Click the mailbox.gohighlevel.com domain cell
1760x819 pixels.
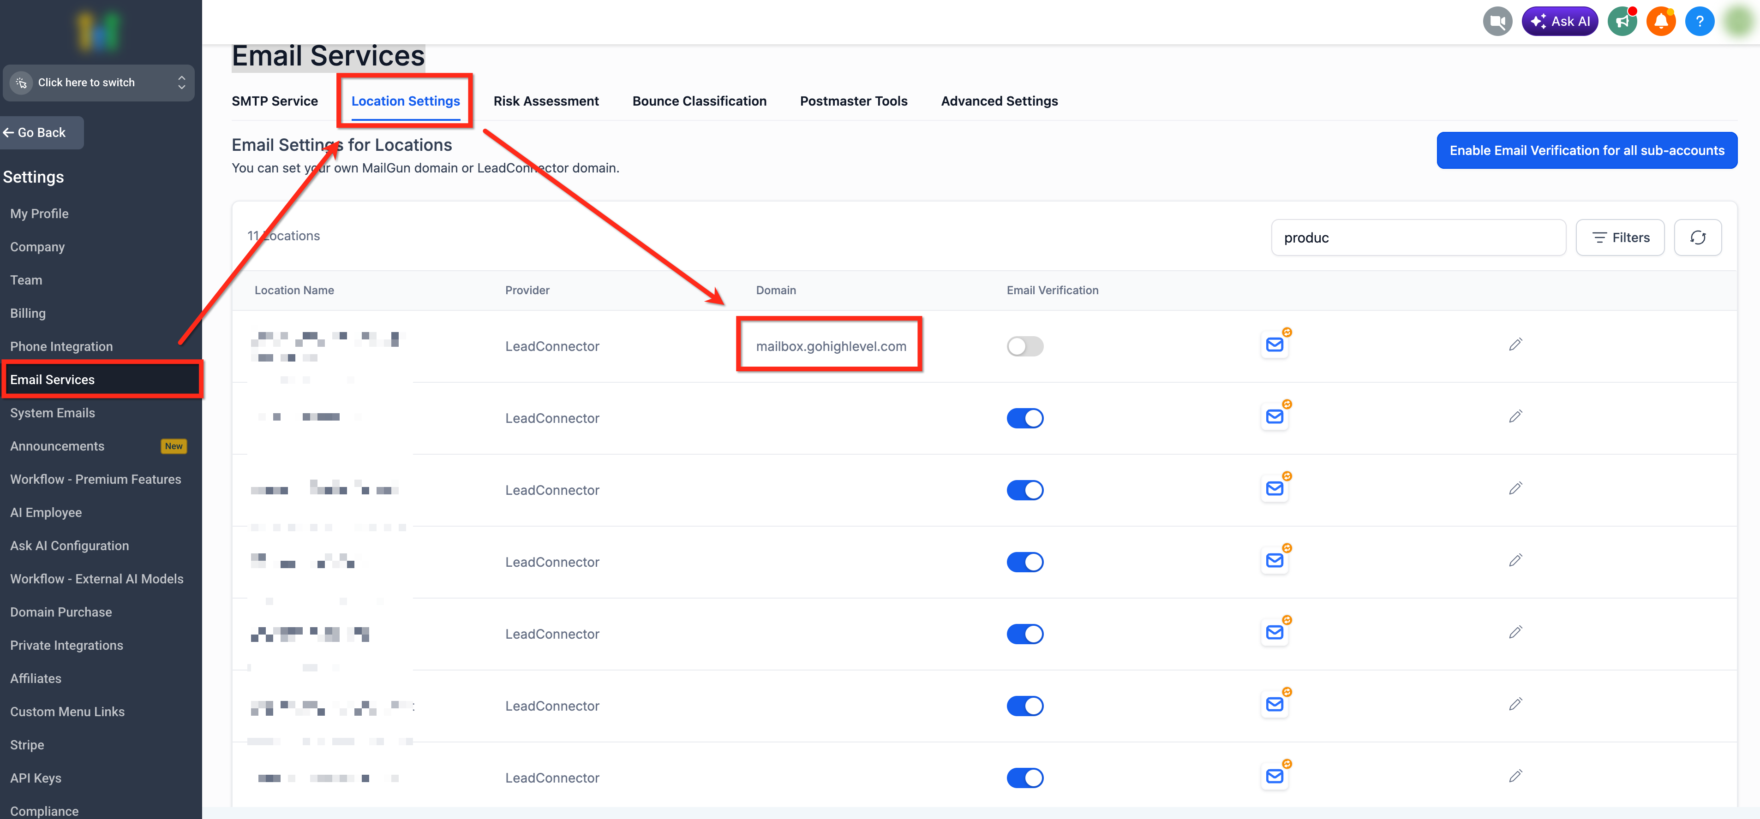pyautogui.click(x=831, y=346)
